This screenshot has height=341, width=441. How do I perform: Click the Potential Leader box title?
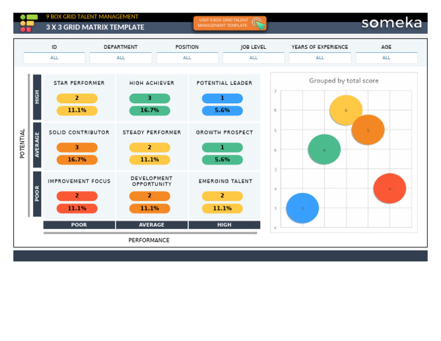tap(224, 83)
